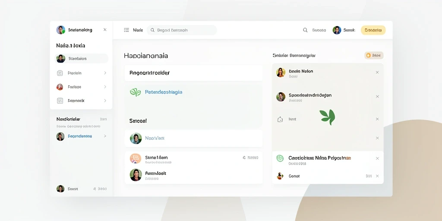Click the avatar of the Spondoainidni Oojan row
442x221 pixels.
click(x=281, y=97)
